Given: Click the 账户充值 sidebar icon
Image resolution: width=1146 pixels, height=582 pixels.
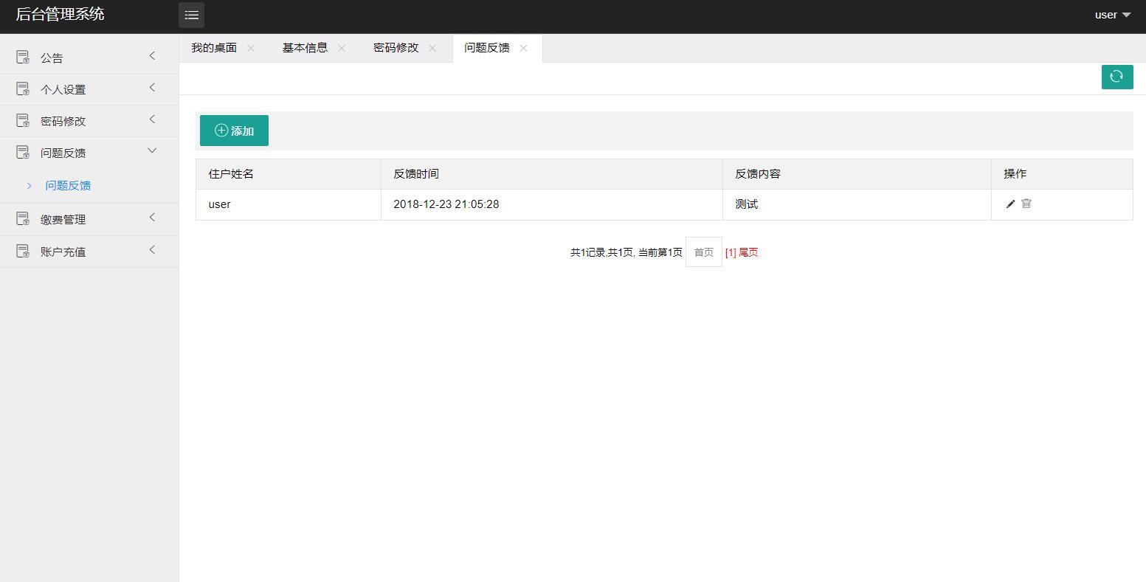Looking at the screenshot, I should pos(22,251).
